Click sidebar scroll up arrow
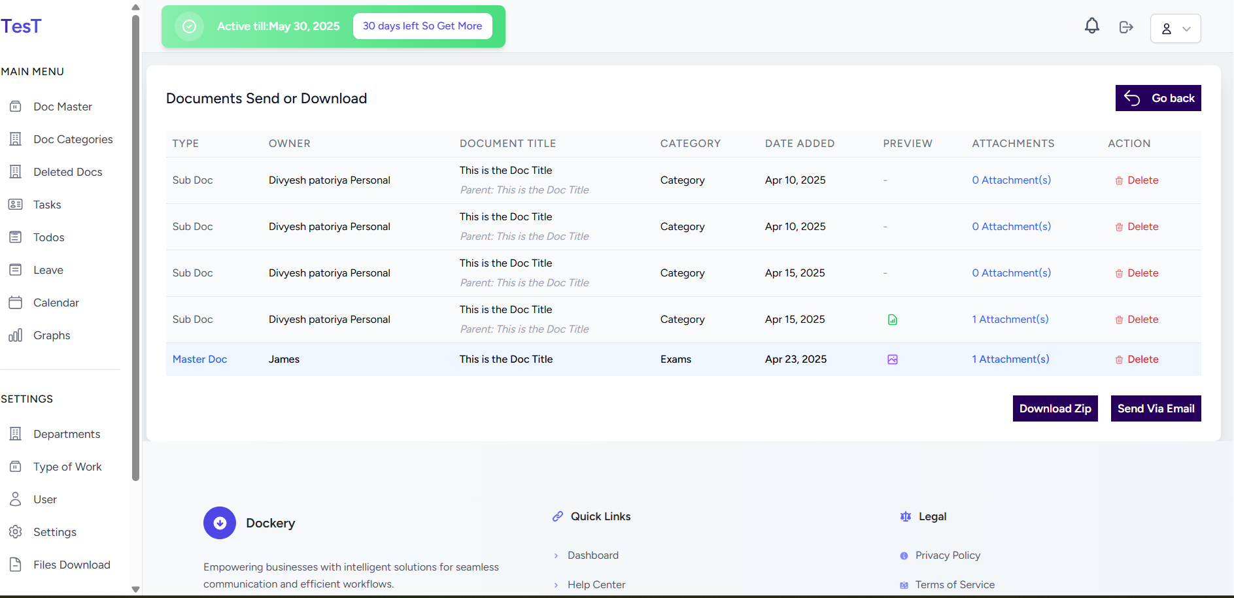Screen dimensions: 1234x598 pos(136,8)
